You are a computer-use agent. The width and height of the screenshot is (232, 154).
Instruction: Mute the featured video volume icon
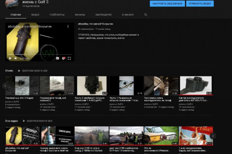[16, 58]
